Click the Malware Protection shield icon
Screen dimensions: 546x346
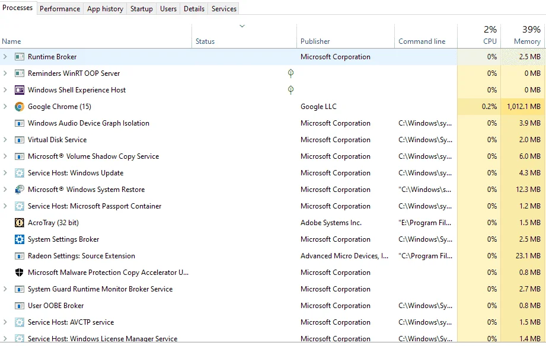click(x=19, y=273)
